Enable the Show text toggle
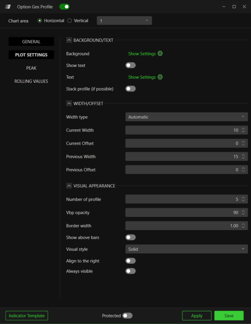The width and height of the screenshot is (251, 324). 131,65
